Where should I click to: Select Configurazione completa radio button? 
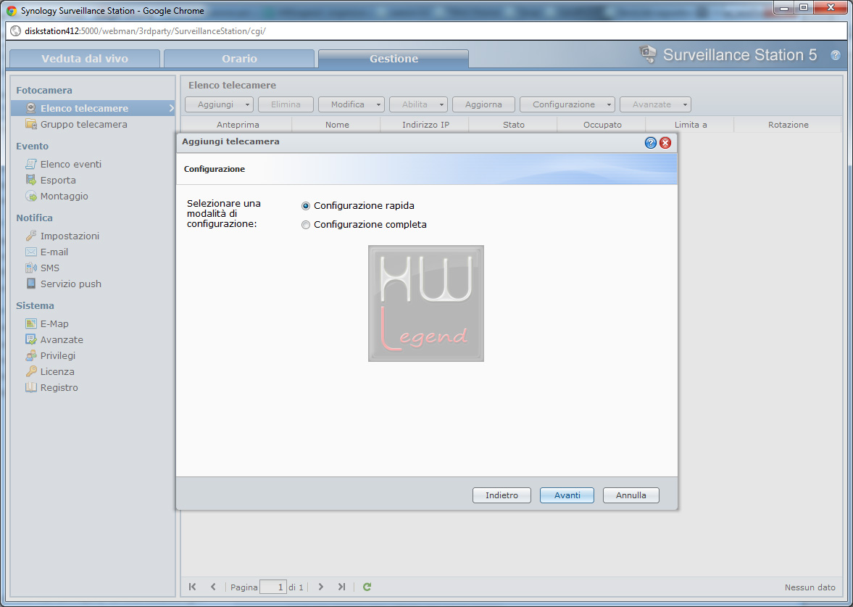click(x=306, y=225)
